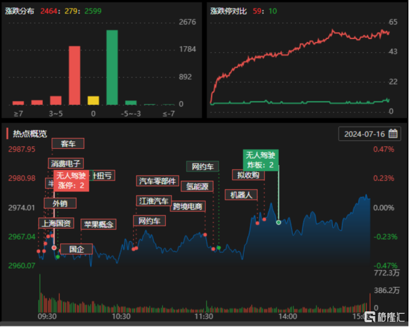Click the 涨跌停对比 title
Image resolution: width=409 pixels, height=327 pixels.
point(228,11)
